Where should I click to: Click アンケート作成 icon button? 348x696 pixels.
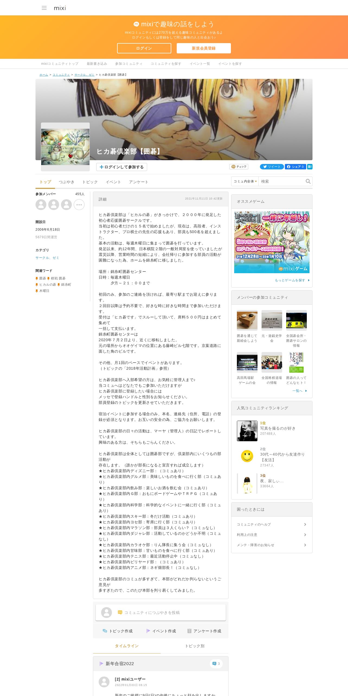tap(204, 631)
